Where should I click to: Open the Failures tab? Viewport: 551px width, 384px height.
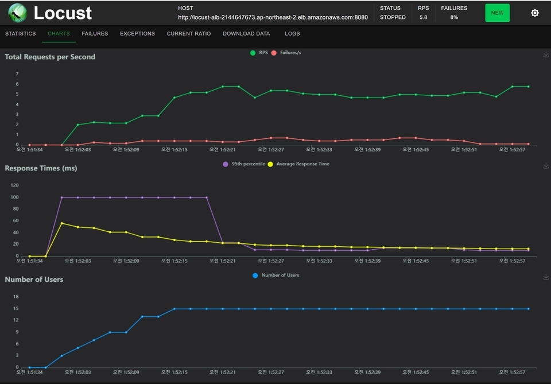point(95,34)
